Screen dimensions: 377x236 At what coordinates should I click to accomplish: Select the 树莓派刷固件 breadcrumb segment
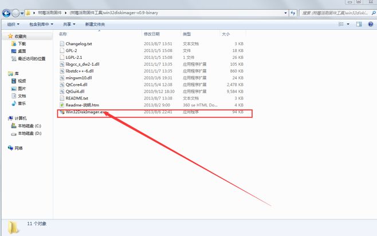[x=50, y=13]
